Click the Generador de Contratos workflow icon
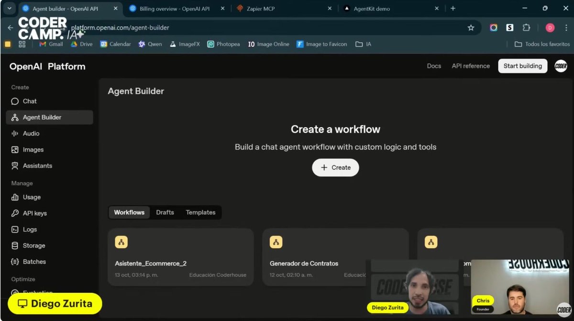Viewport: 574px width, 321px height. (276, 242)
